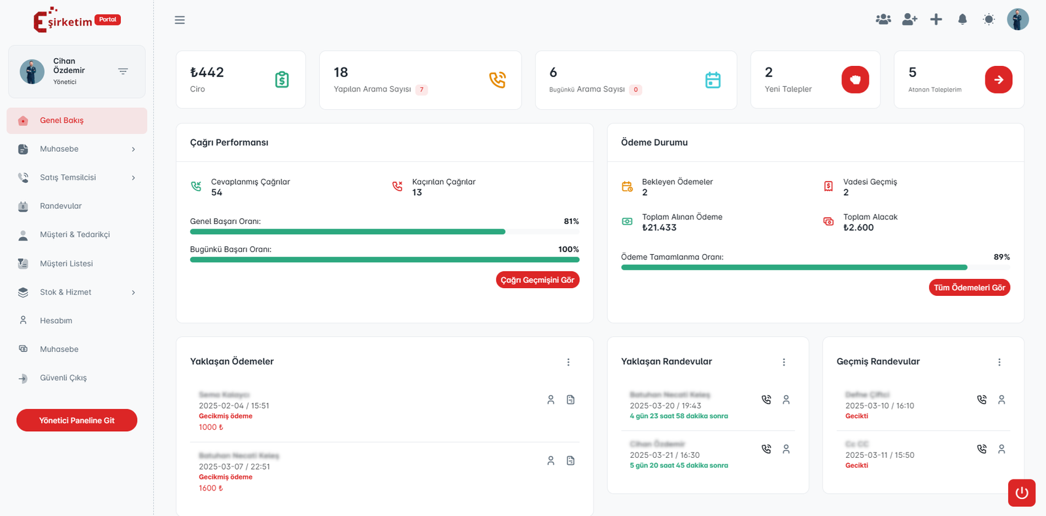
Task: Open Geçmiş Randevular three-dot options menu
Action: click(x=999, y=363)
